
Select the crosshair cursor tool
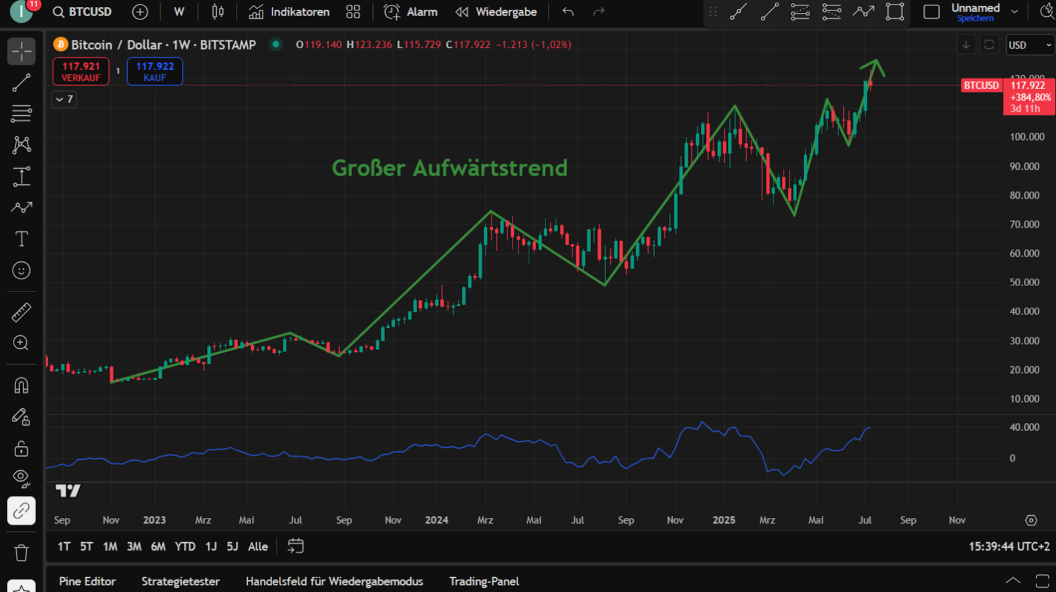click(21, 51)
